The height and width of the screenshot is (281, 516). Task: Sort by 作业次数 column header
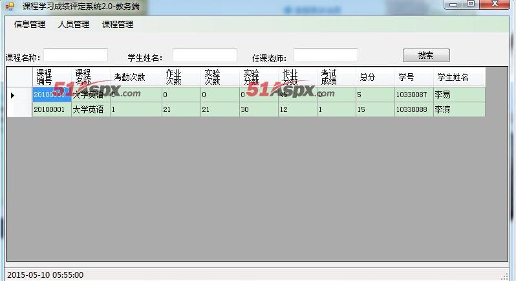(x=181, y=77)
